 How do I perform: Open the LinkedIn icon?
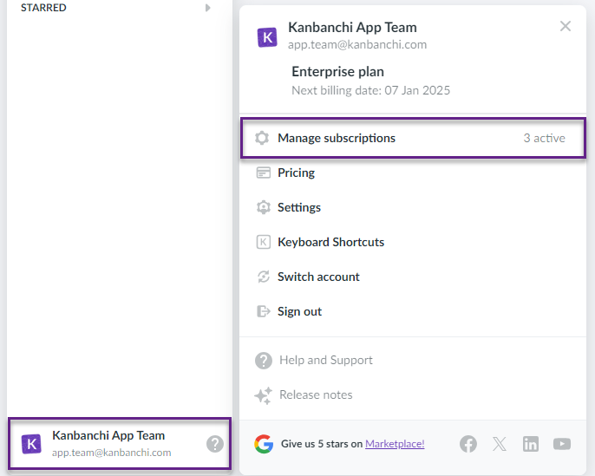point(531,444)
